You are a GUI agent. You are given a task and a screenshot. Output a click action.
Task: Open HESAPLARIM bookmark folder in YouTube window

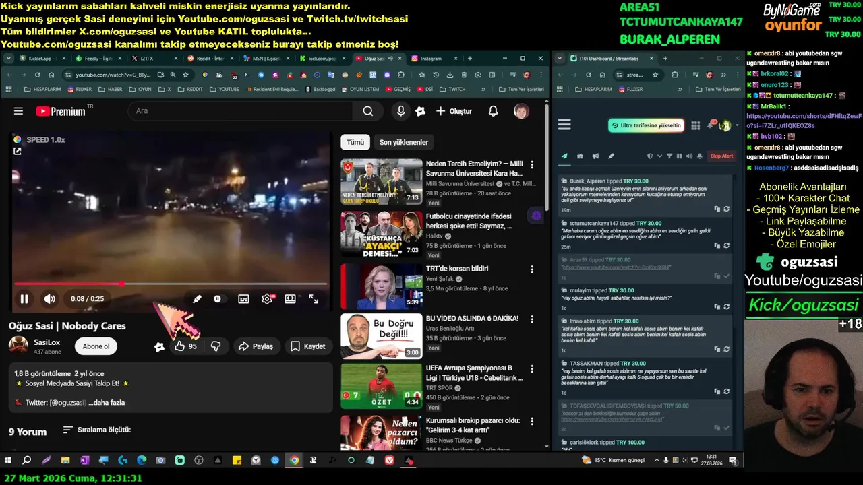[42, 89]
